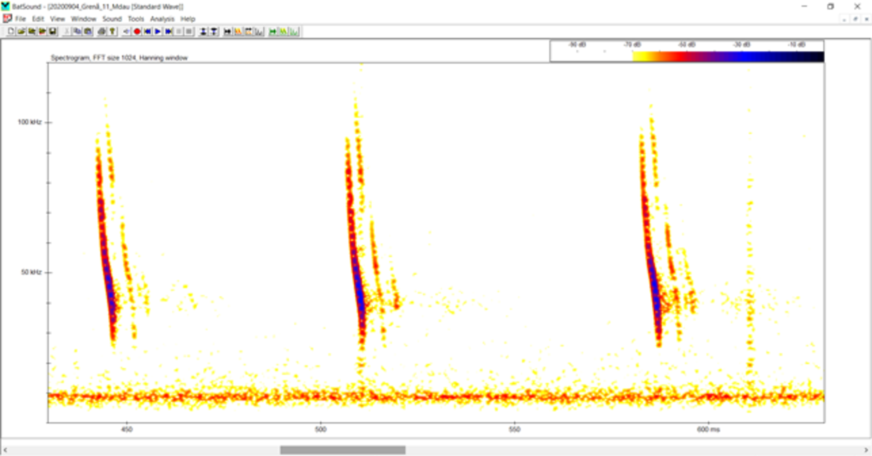This screenshot has width=872, height=456.
Task: Open the Analysis menu
Action: (162, 19)
